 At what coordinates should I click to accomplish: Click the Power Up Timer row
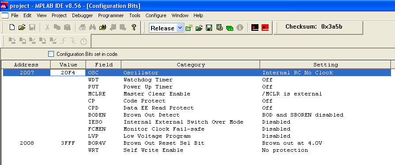[x=197, y=87]
